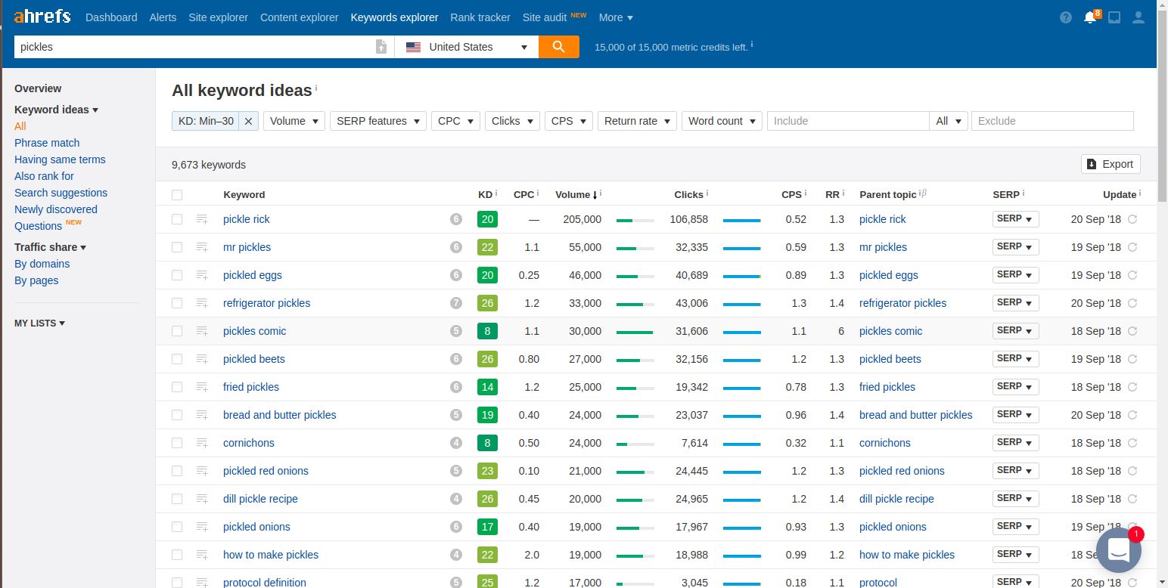The image size is (1168, 588).
Task: Check the 'pickles comic' row checkbox
Action: tap(177, 331)
